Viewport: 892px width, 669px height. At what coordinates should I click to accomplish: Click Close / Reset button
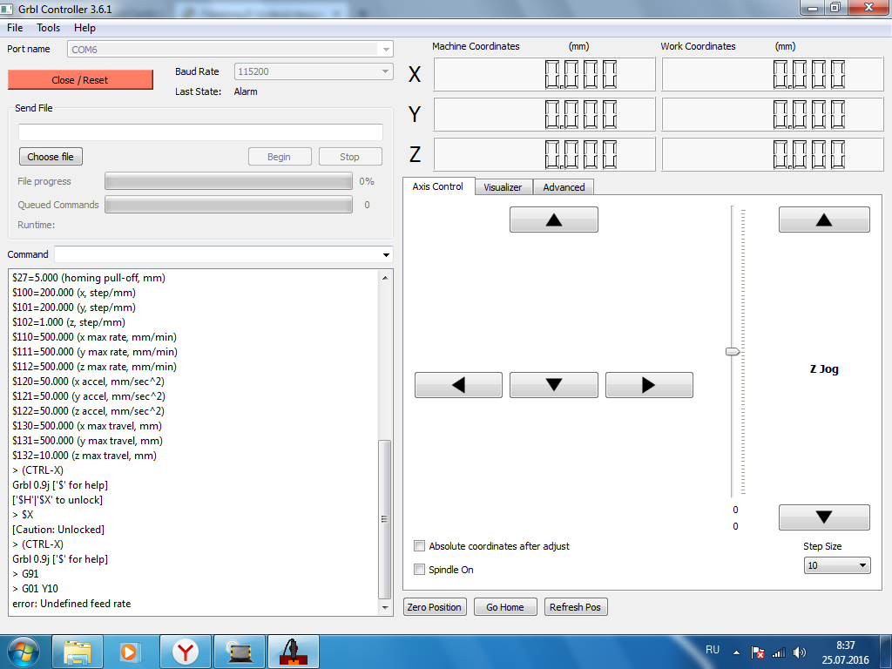80,80
